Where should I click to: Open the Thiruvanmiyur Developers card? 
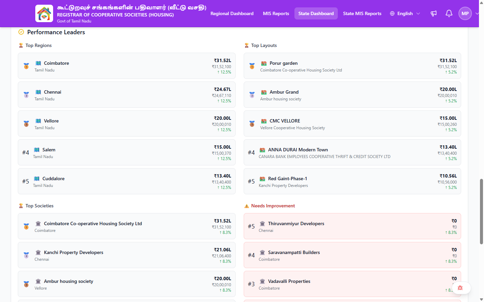tap(352, 226)
